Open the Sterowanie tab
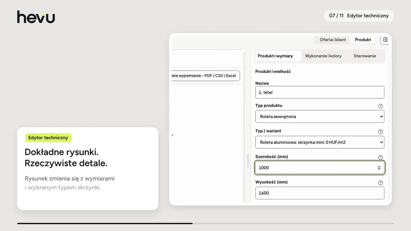 (365, 56)
